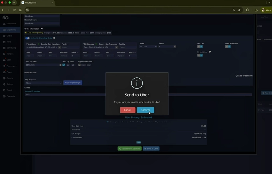This screenshot has height=174, width=272.
Task: Close the RouteGenie tab
Action: pos(52,3)
